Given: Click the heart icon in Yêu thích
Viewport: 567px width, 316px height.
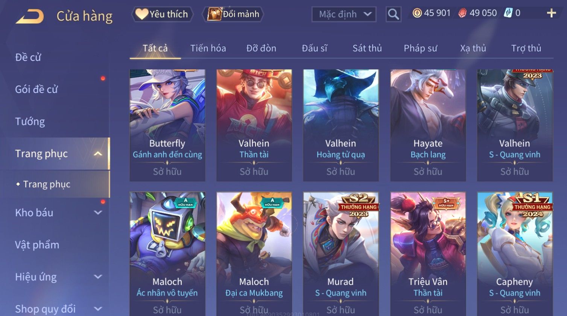Looking at the screenshot, I should coord(142,14).
